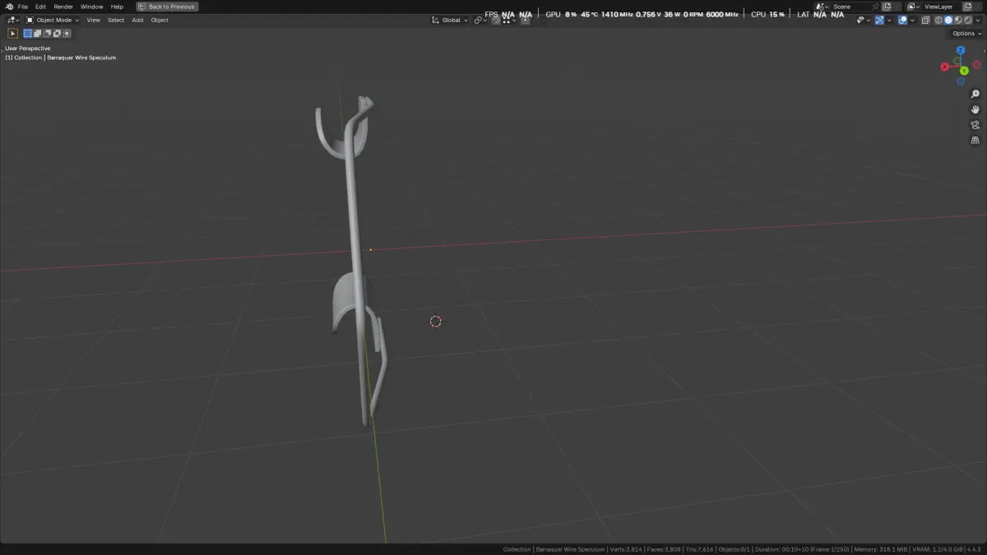Click the Scene browse icon
Screen dimensions: 987x555
click(822, 7)
